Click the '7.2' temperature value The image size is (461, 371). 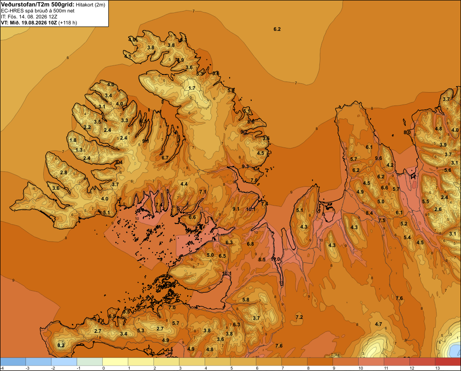(299, 317)
